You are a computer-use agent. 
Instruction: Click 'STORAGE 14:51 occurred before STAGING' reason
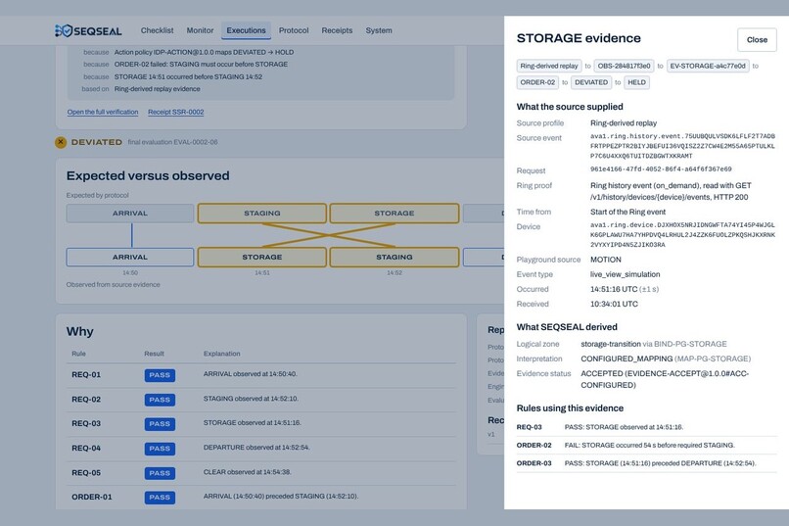click(x=188, y=77)
